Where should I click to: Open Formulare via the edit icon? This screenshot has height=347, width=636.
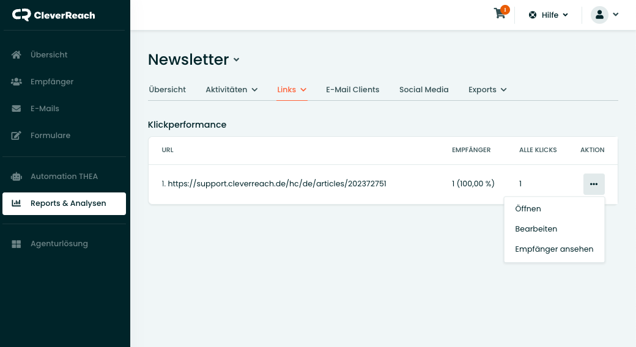coord(17,136)
